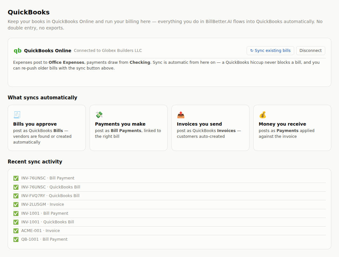Click the INV-FVQ7RY · QuickBooks Bill row text
The height and width of the screenshot is (257, 339).
pyautogui.click(x=51, y=196)
